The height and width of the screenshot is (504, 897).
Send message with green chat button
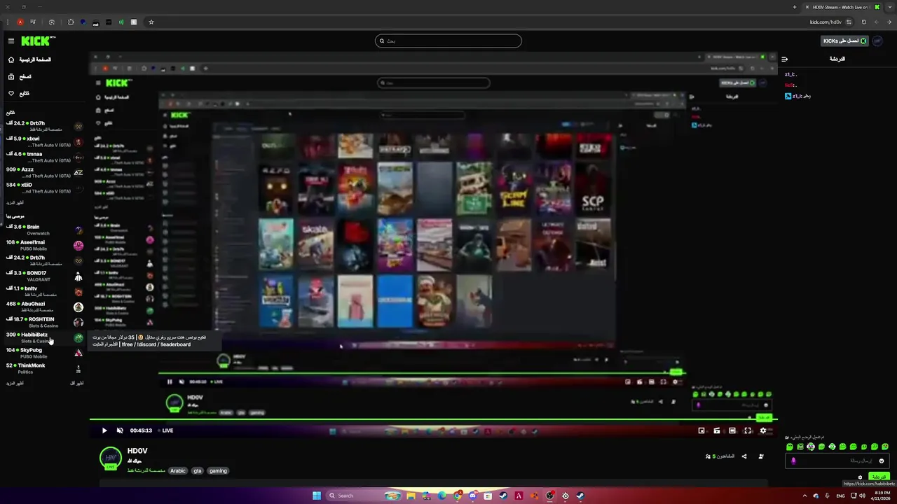[879, 477]
